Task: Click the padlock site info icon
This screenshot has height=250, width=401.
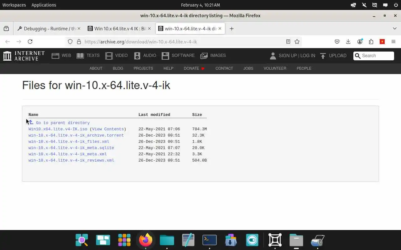Action: [79, 42]
